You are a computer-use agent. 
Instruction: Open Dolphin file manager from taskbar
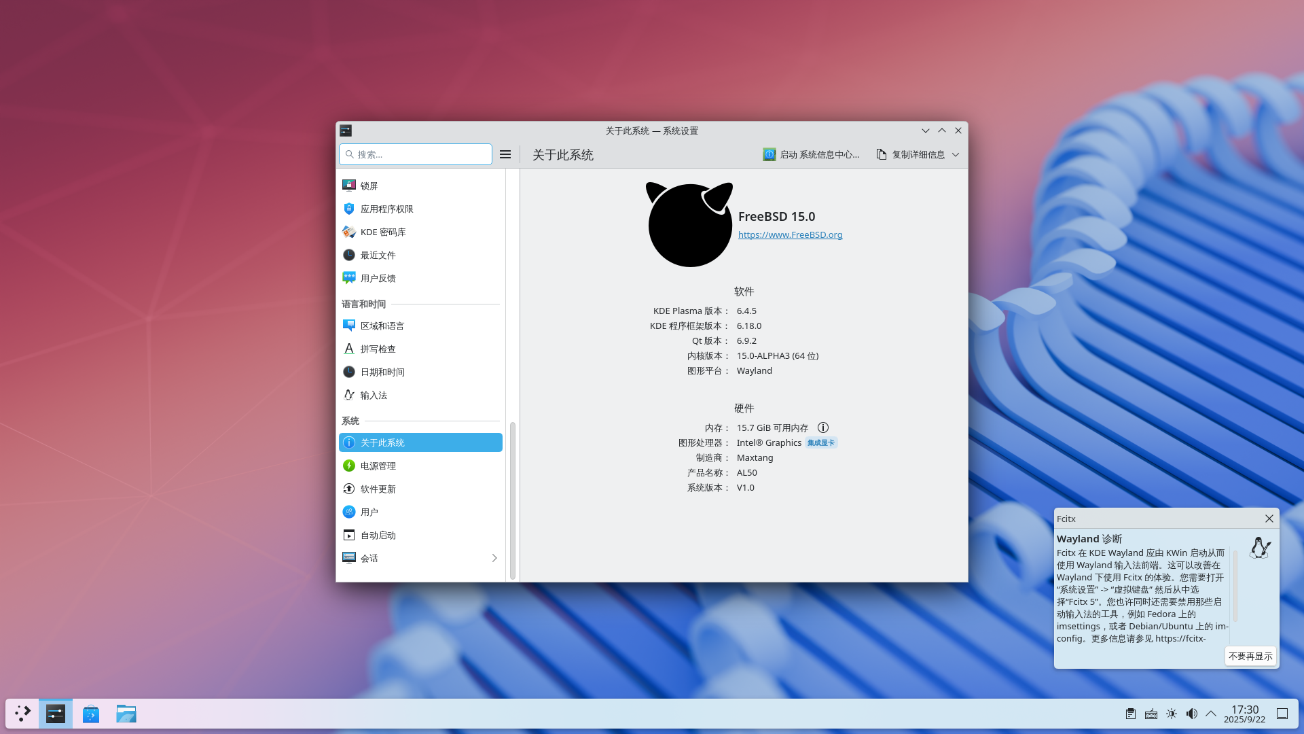126,714
